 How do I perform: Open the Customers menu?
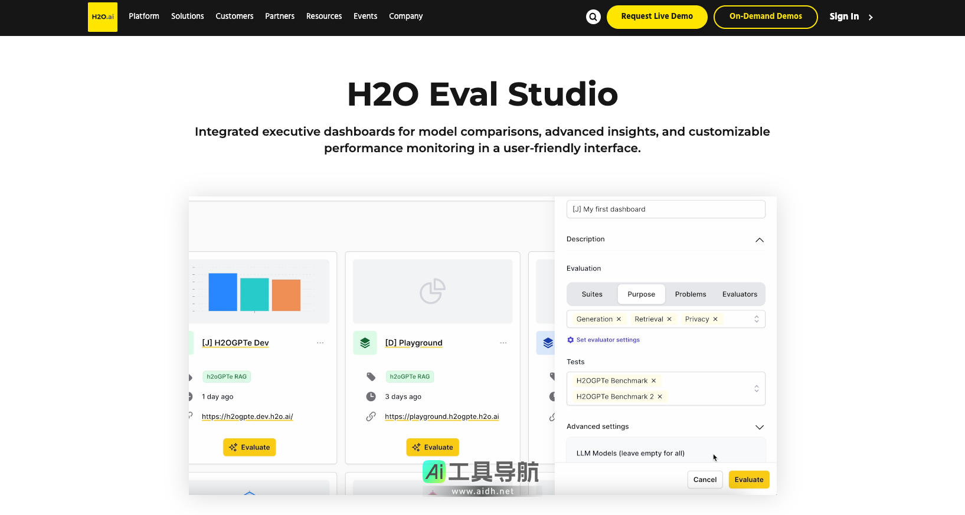(234, 17)
